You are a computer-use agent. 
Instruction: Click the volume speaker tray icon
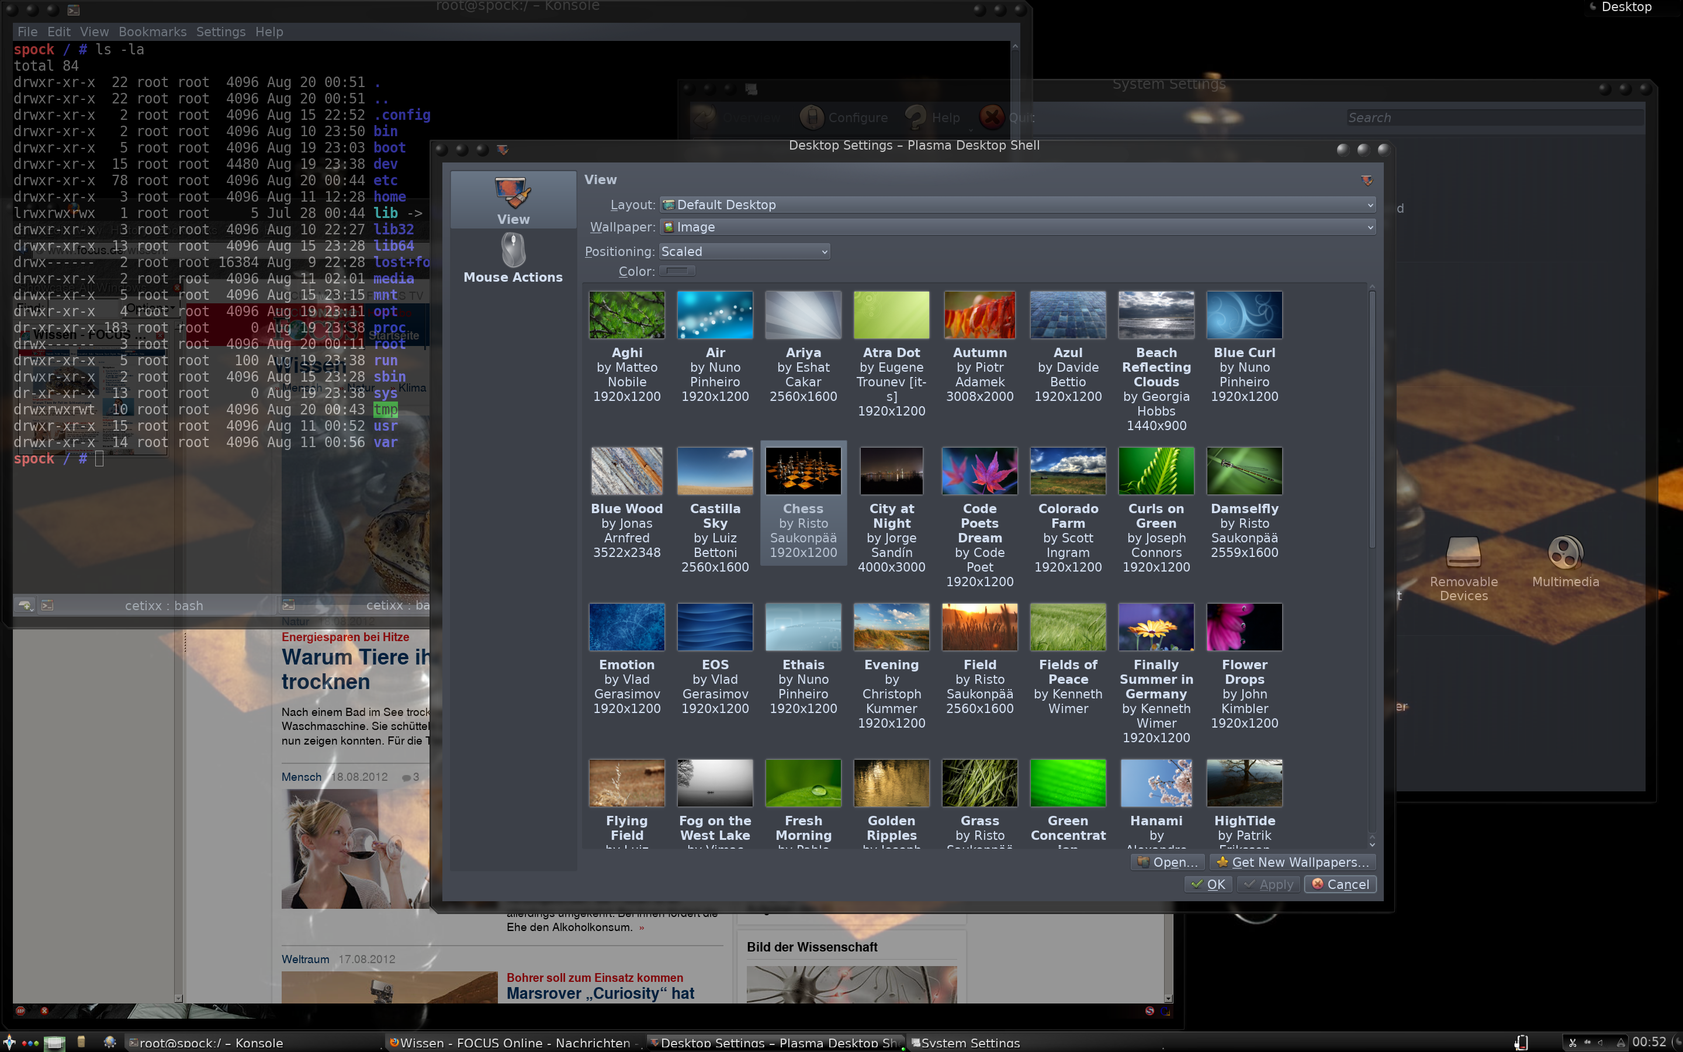1602,1043
